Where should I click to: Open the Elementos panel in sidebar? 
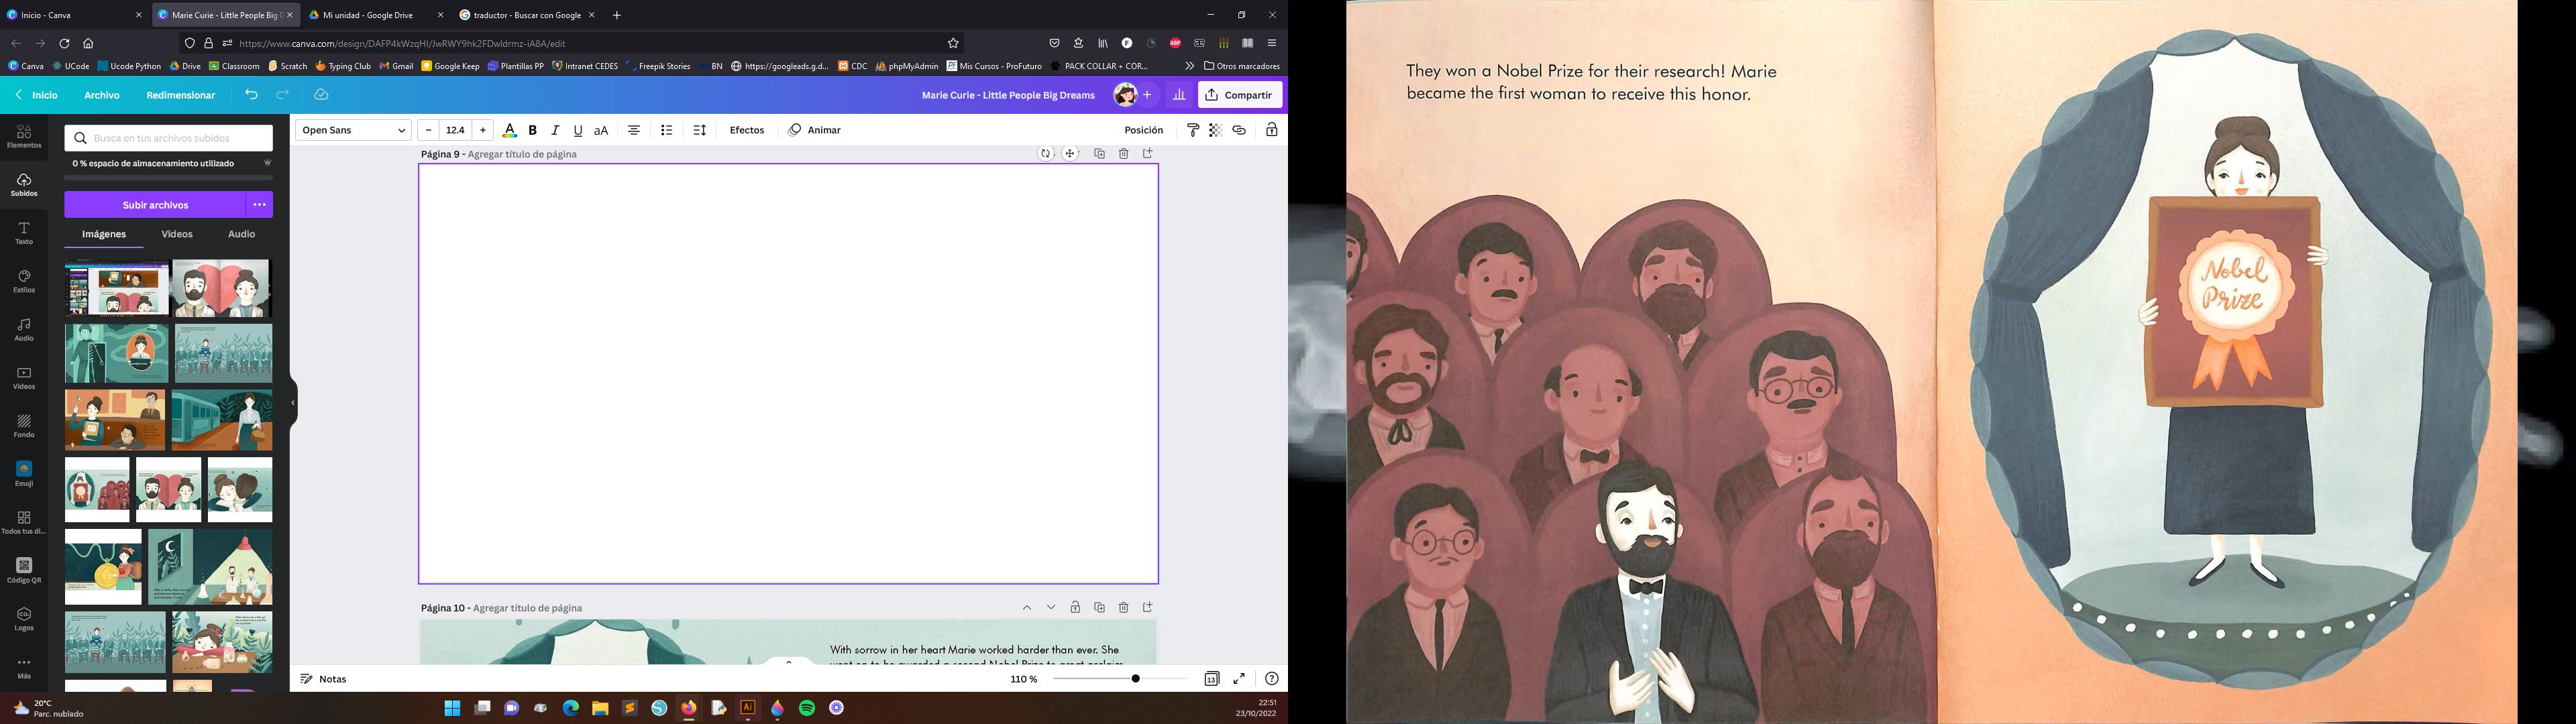coord(24,137)
